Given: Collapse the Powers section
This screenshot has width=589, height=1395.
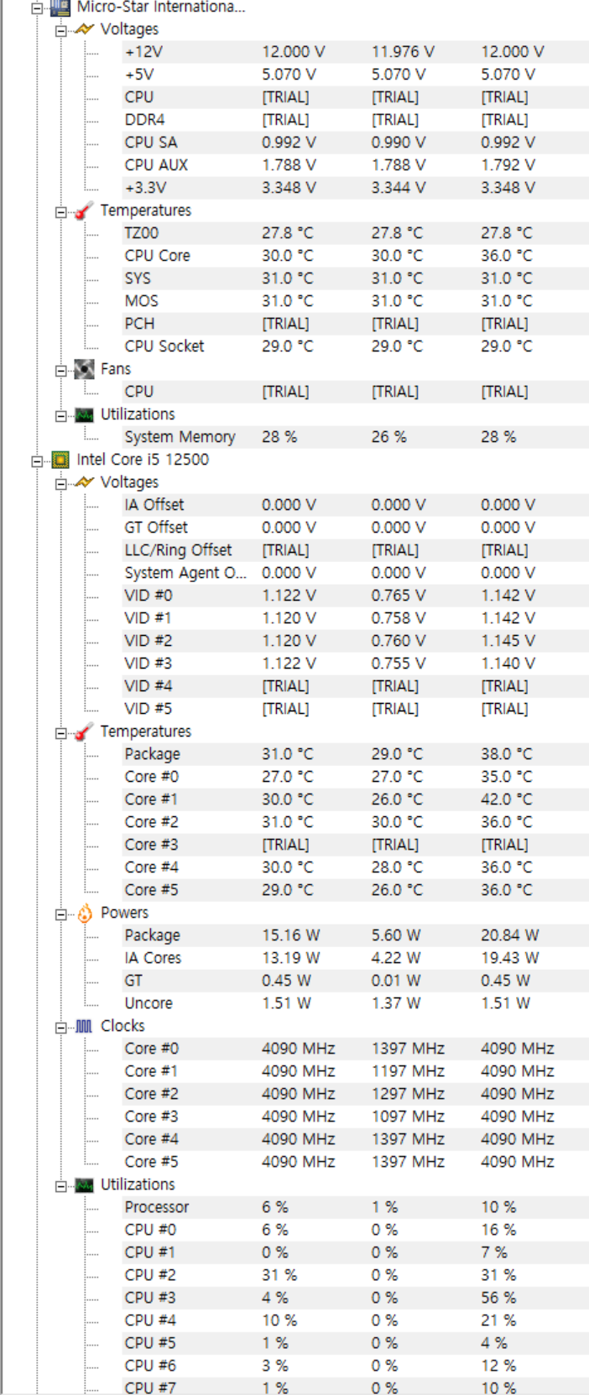Looking at the screenshot, I should pos(60,914).
